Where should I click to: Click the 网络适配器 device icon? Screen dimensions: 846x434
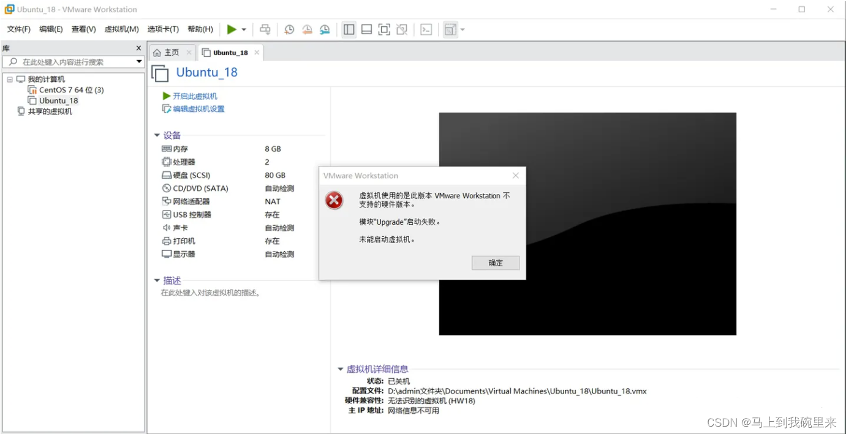pyautogui.click(x=167, y=201)
